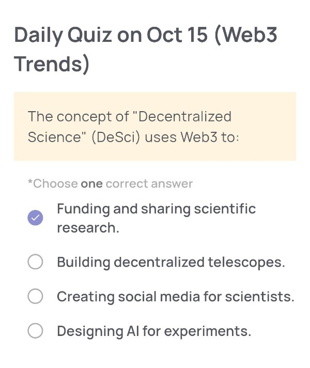Click the "Funding and sharing scientific" answer text
This screenshot has width=310, height=368.
tap(156, 209)
